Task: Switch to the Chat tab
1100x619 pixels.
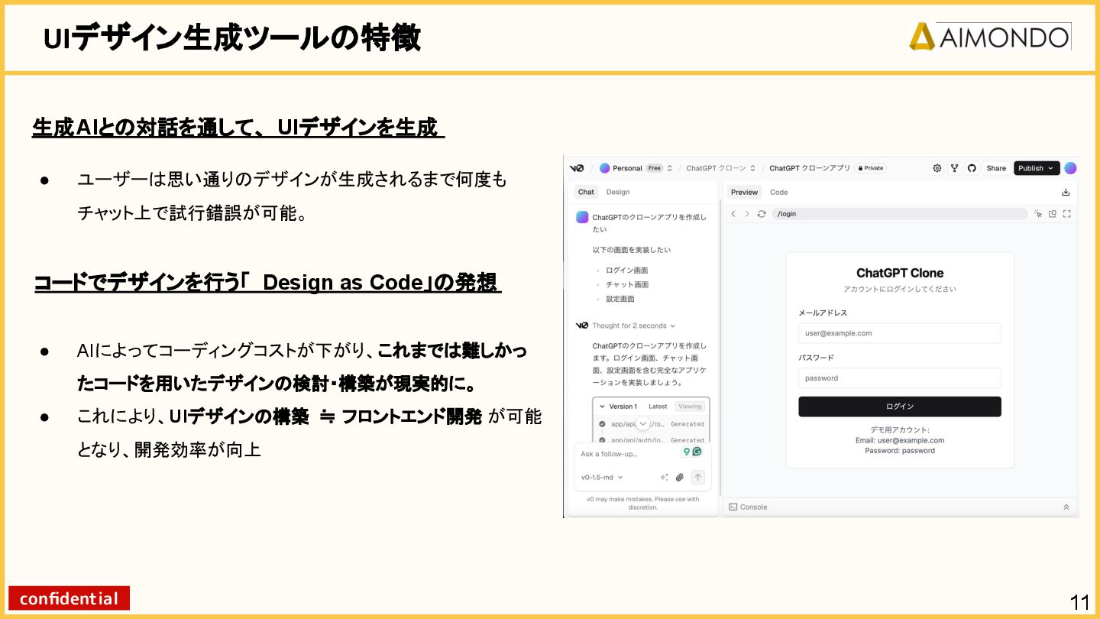Action: coord(586,192)
